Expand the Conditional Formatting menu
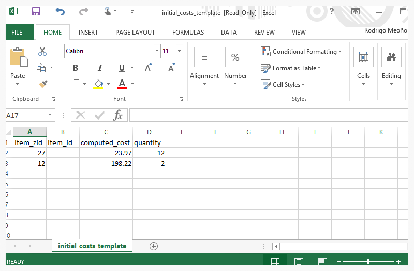 pos(301,51)
